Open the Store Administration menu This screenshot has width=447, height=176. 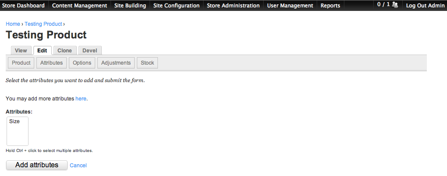(233, 5)
